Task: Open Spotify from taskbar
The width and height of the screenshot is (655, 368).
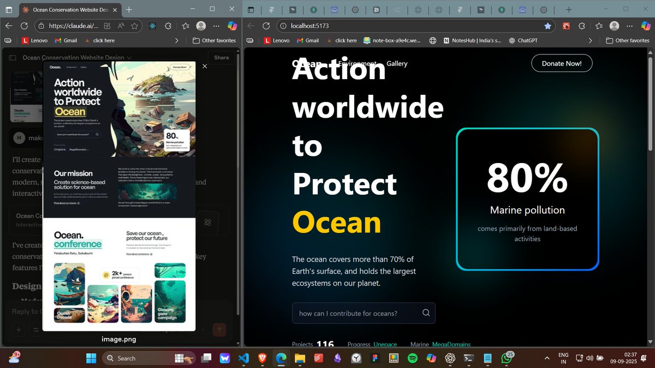Action: click(x=413, y=358)
